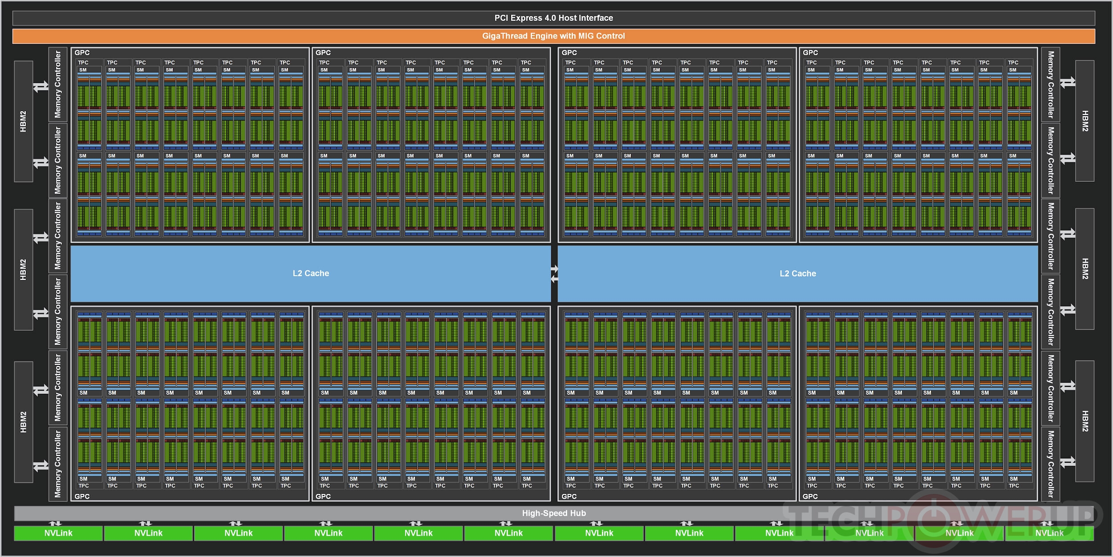Click the arrow icon beside the top-right HBM2 block

point(1068,83)
